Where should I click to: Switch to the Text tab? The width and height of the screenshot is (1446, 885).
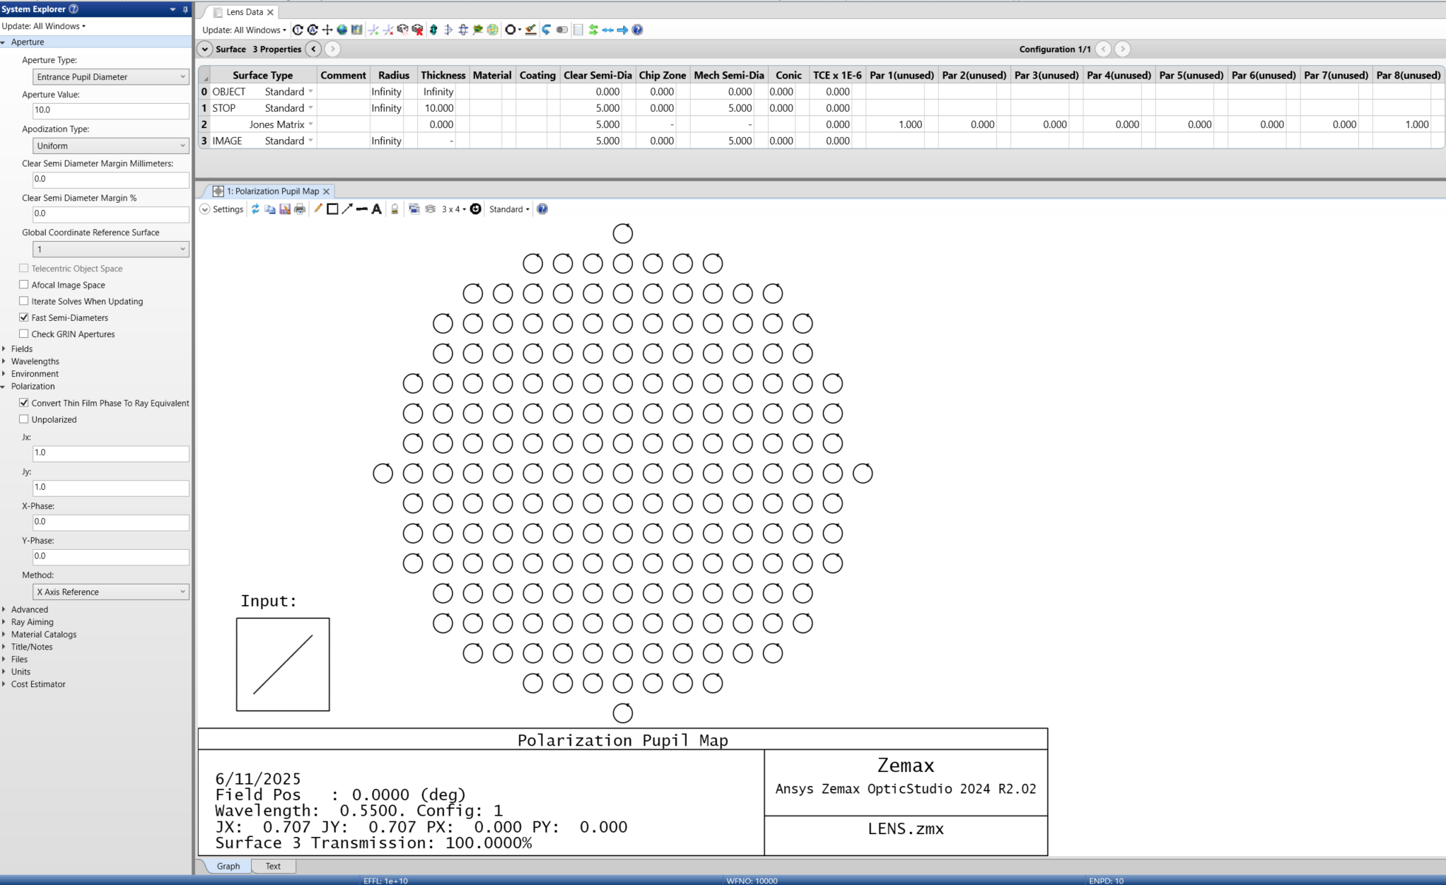[273, 866]
